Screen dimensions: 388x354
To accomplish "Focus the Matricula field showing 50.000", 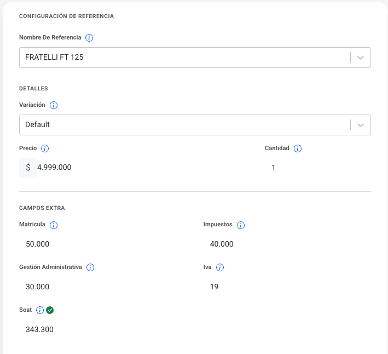I will (x=104, y=244).
